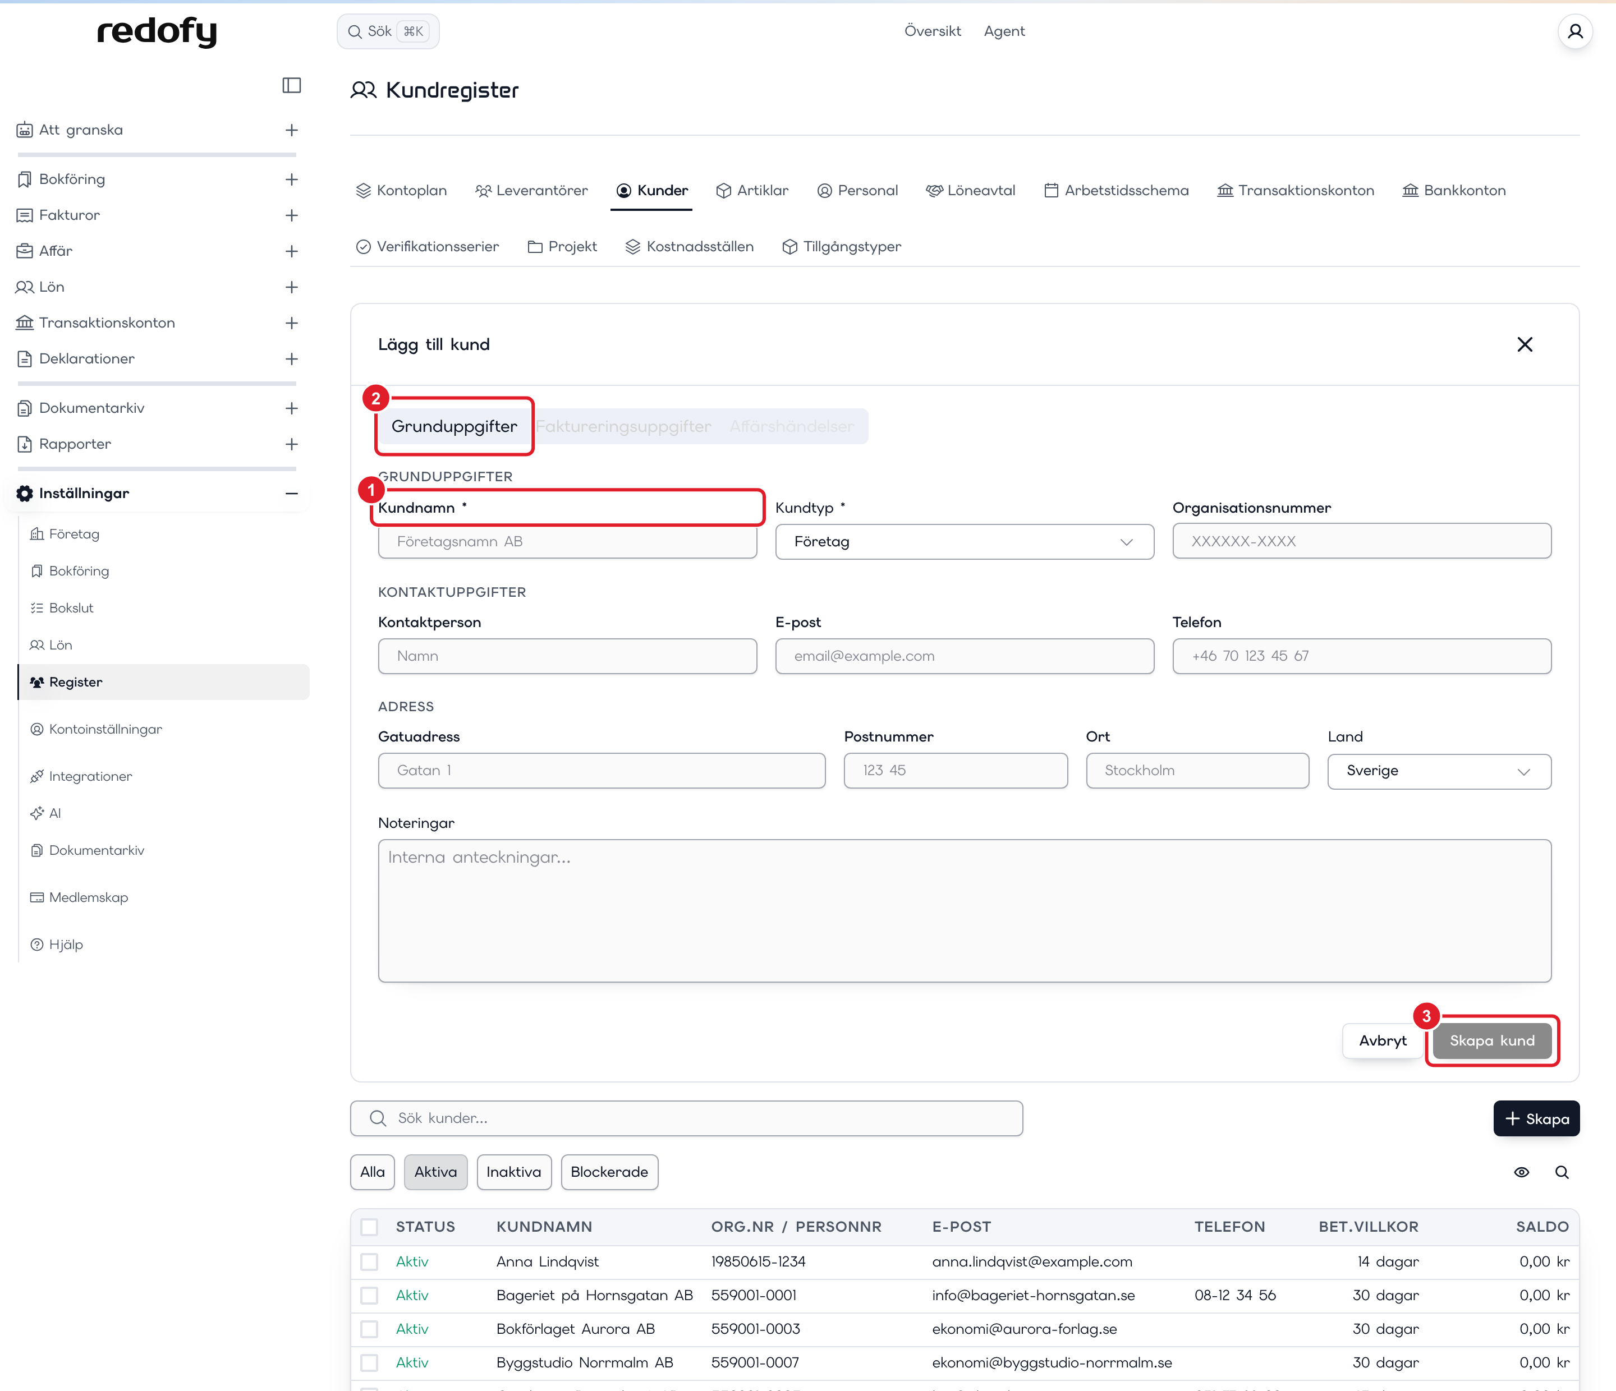The width and height of the screenshot is (1616, 1391).
Task: Select Bokslut under Inställningar
Action: click(70, 608)
